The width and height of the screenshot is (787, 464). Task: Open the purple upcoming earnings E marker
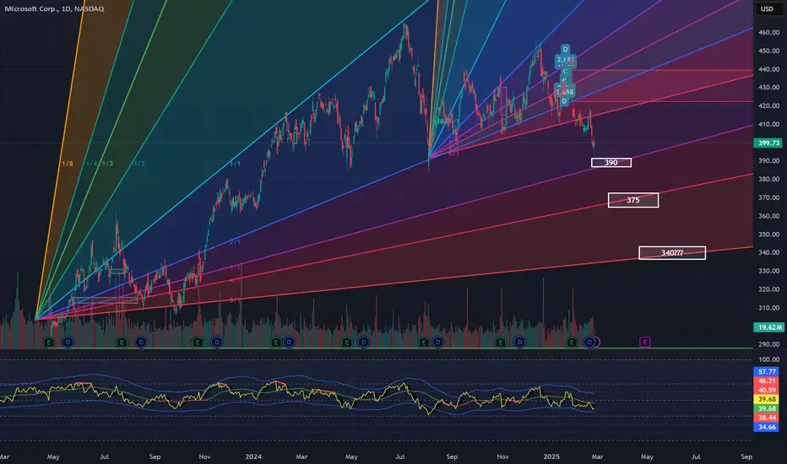pos(645,343)
